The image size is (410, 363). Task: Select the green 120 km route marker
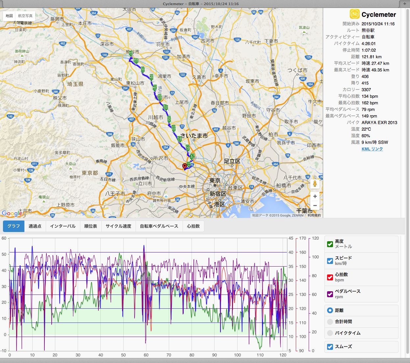189,164
